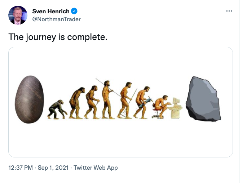The image size is (247, 183).
Task: Select the hunched ape behind the chimpanzee
Action: (76, 103)
